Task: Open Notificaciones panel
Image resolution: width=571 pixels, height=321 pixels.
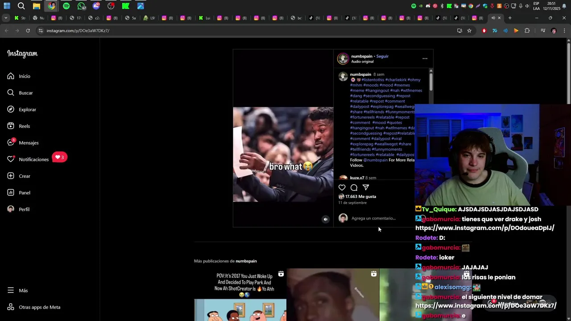Action: tap(28, 159)
